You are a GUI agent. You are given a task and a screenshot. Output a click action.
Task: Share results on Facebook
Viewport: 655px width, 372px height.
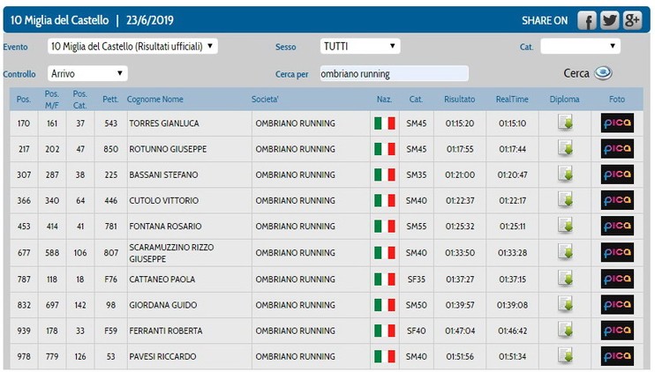pyautogui.click(x=586, y=20)
